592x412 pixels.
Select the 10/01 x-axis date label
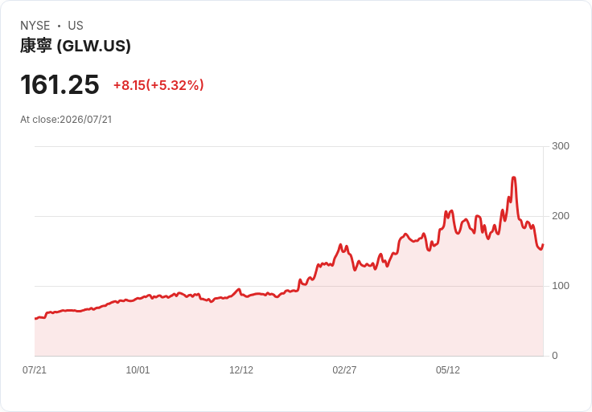click(138, 369)
